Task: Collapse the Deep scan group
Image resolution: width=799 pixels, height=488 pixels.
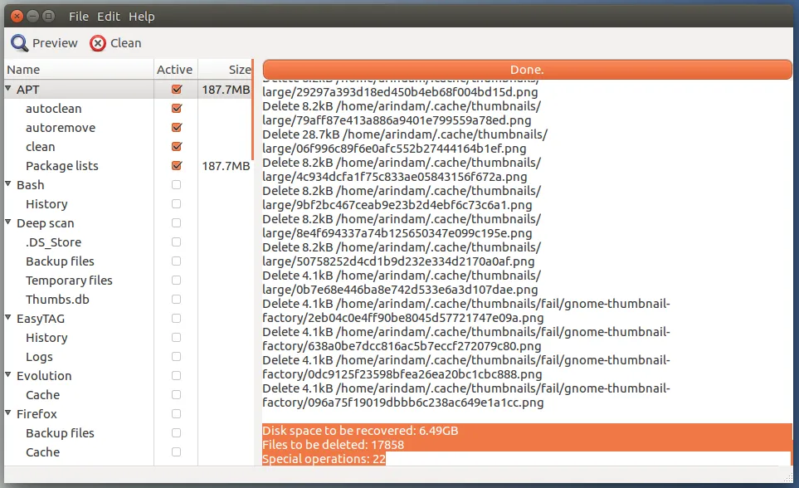Action: coord(8,223)
